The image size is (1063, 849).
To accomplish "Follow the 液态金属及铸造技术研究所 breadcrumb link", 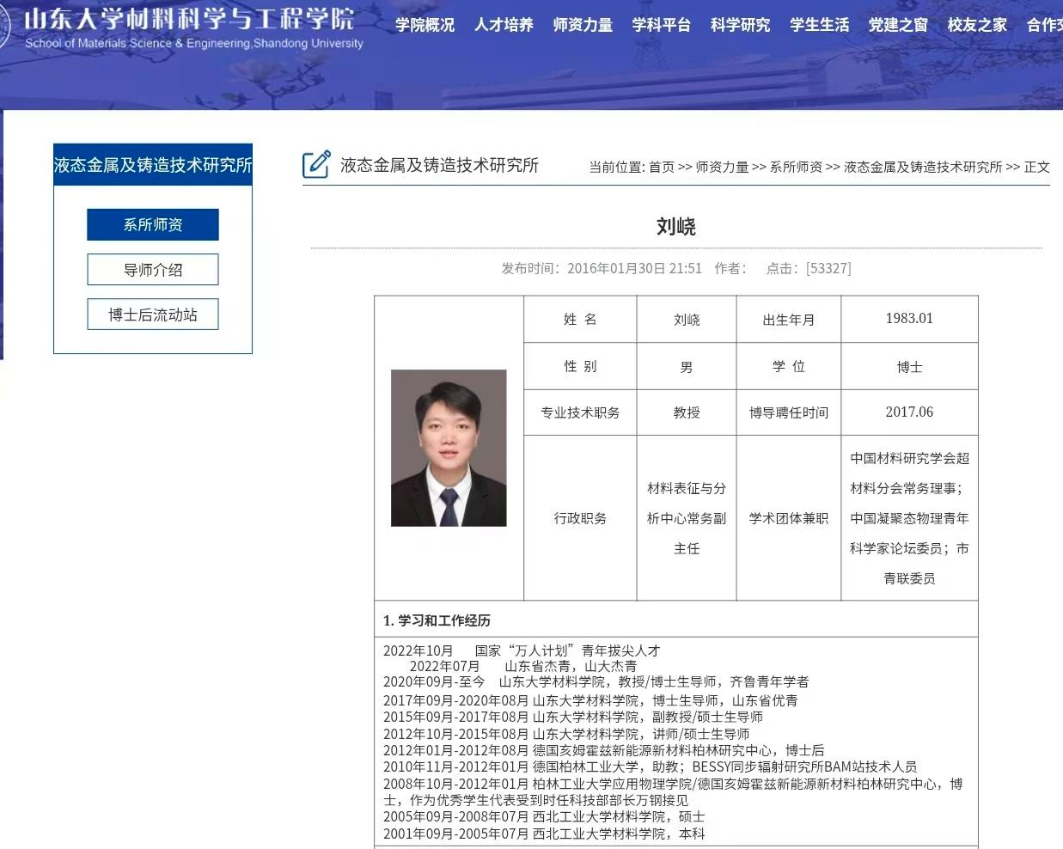I will [x=923, y=167].
